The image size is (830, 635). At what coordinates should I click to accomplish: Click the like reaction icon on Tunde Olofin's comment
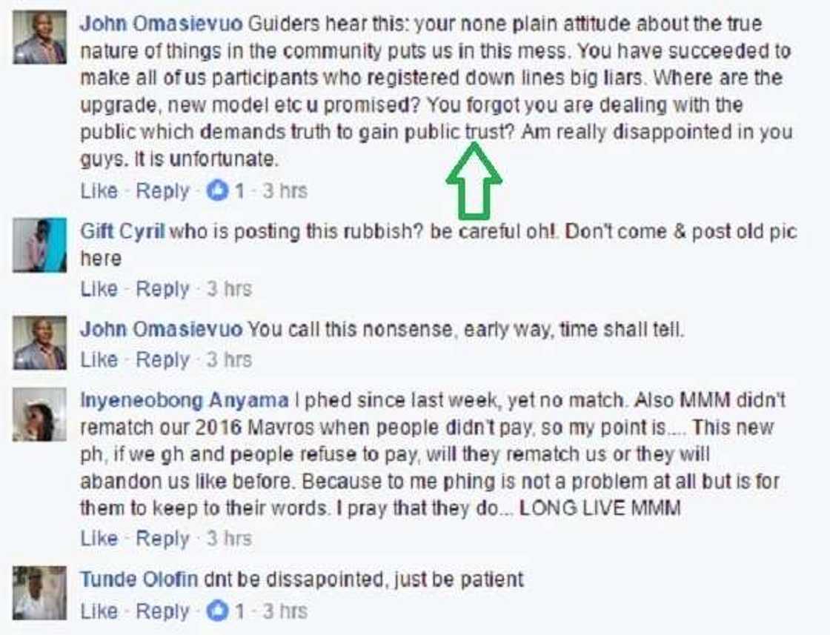coord(218,612)
